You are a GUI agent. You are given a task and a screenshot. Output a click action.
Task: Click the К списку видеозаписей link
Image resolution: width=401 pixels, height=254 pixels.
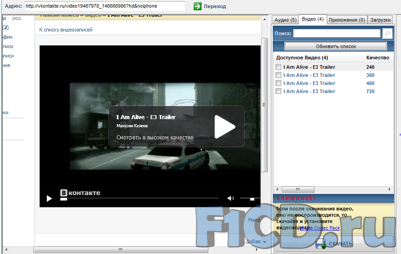[x=66, y=30]
